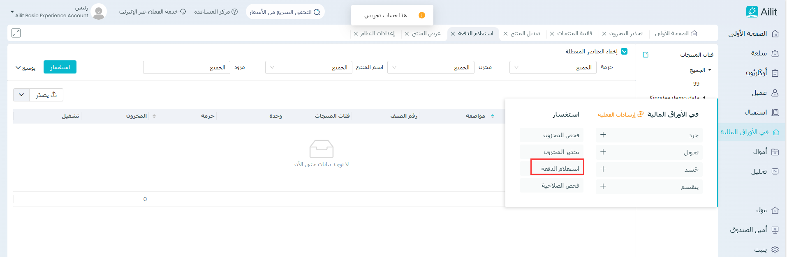This screenshot has width=787, height=257.
Task: Close the إعدادات النظام tab
Action: point(356,34)
